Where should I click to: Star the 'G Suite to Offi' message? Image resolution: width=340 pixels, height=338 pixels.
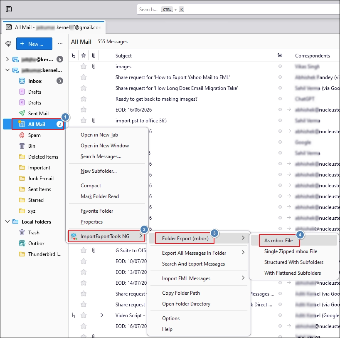point(84,250)
